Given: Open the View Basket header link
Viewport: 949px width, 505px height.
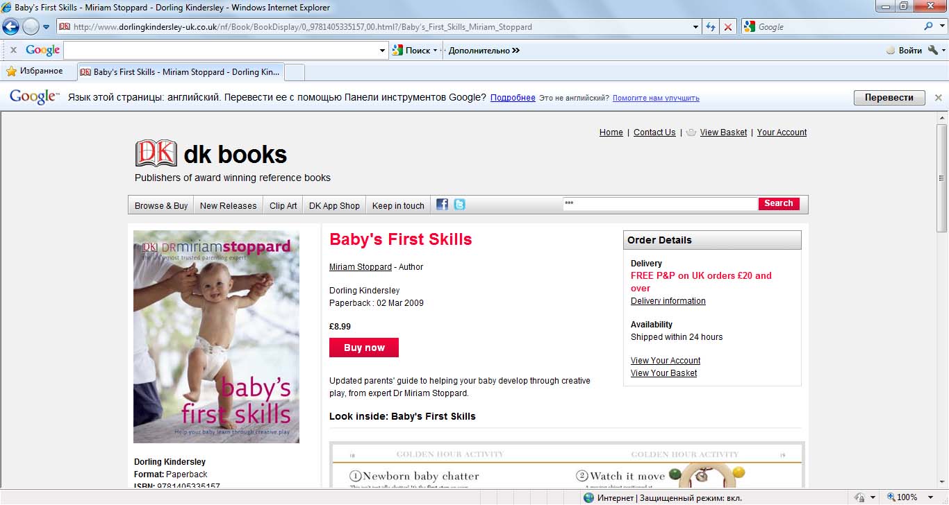Looking at the screenshot, I should click(724, 132).
